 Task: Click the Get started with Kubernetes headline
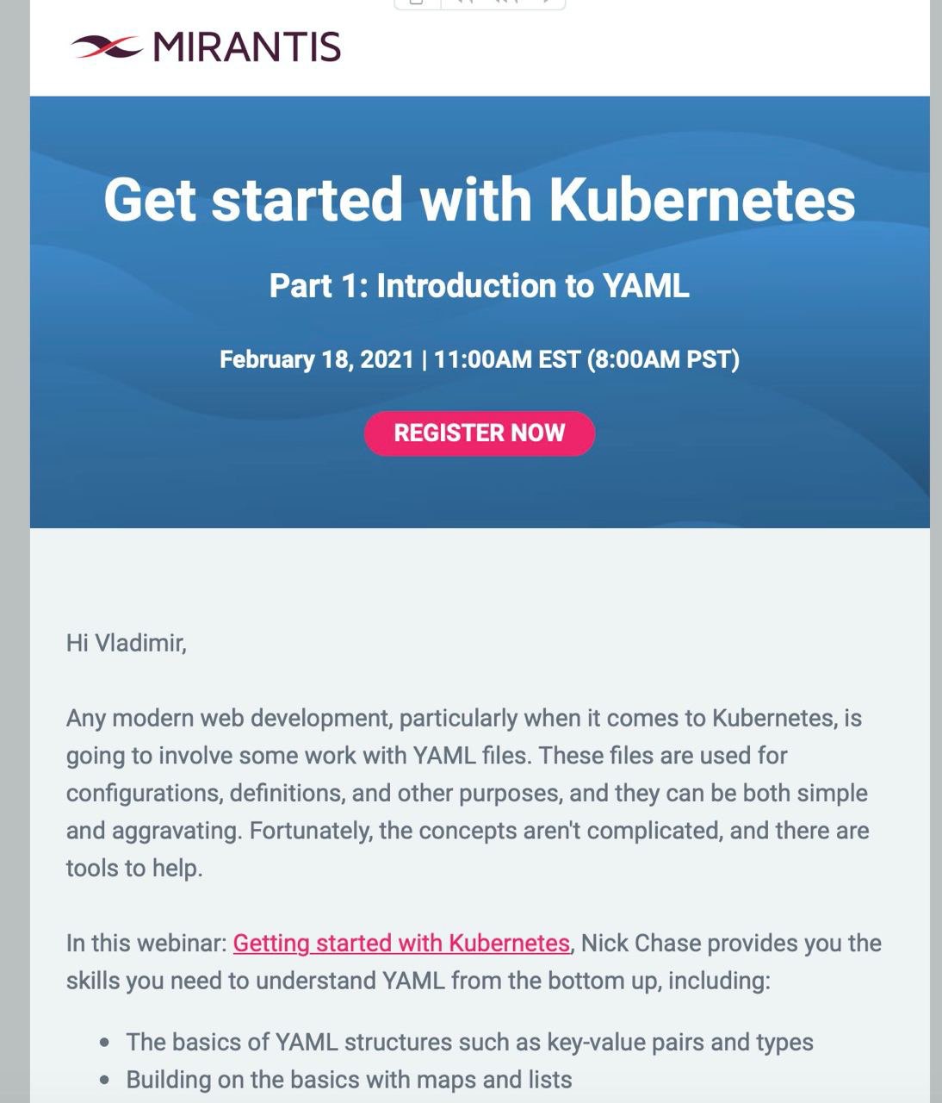point(480,199)
